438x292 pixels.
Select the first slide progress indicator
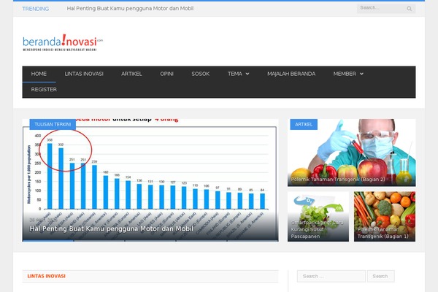coord(48,241)
